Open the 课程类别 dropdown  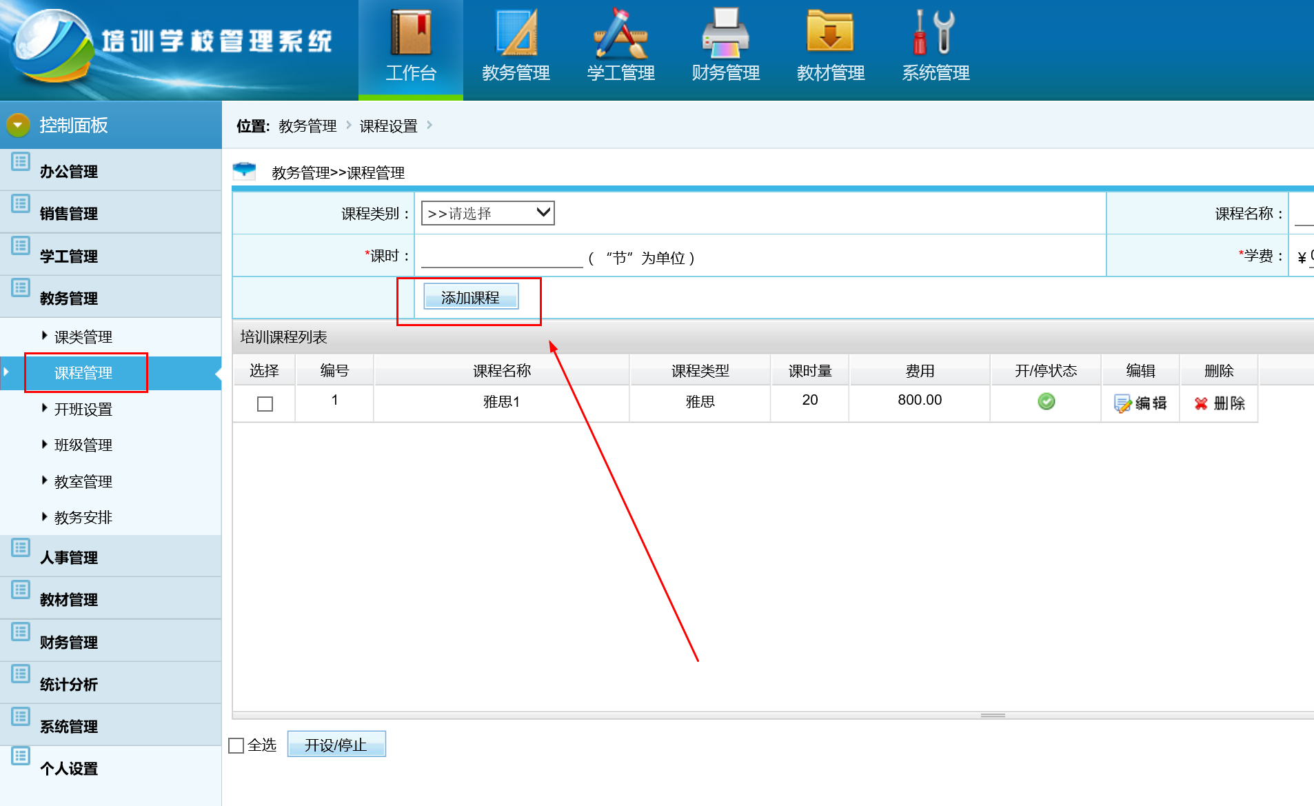pos(487,213)
